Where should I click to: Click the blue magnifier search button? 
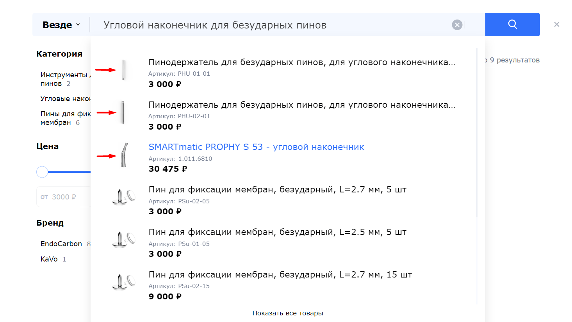click(x=512, y=25)
